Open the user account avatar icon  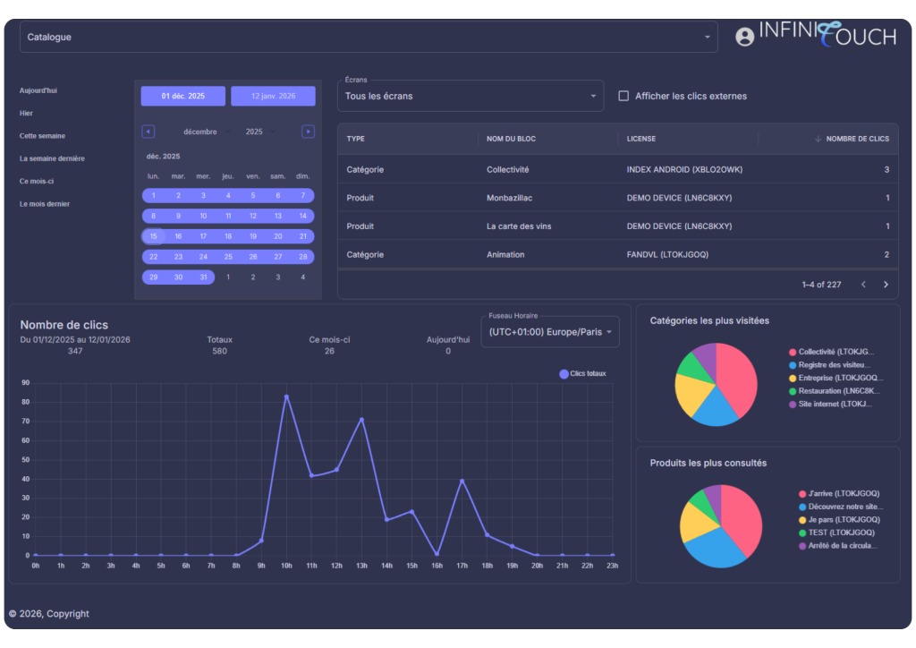(744, 36)
